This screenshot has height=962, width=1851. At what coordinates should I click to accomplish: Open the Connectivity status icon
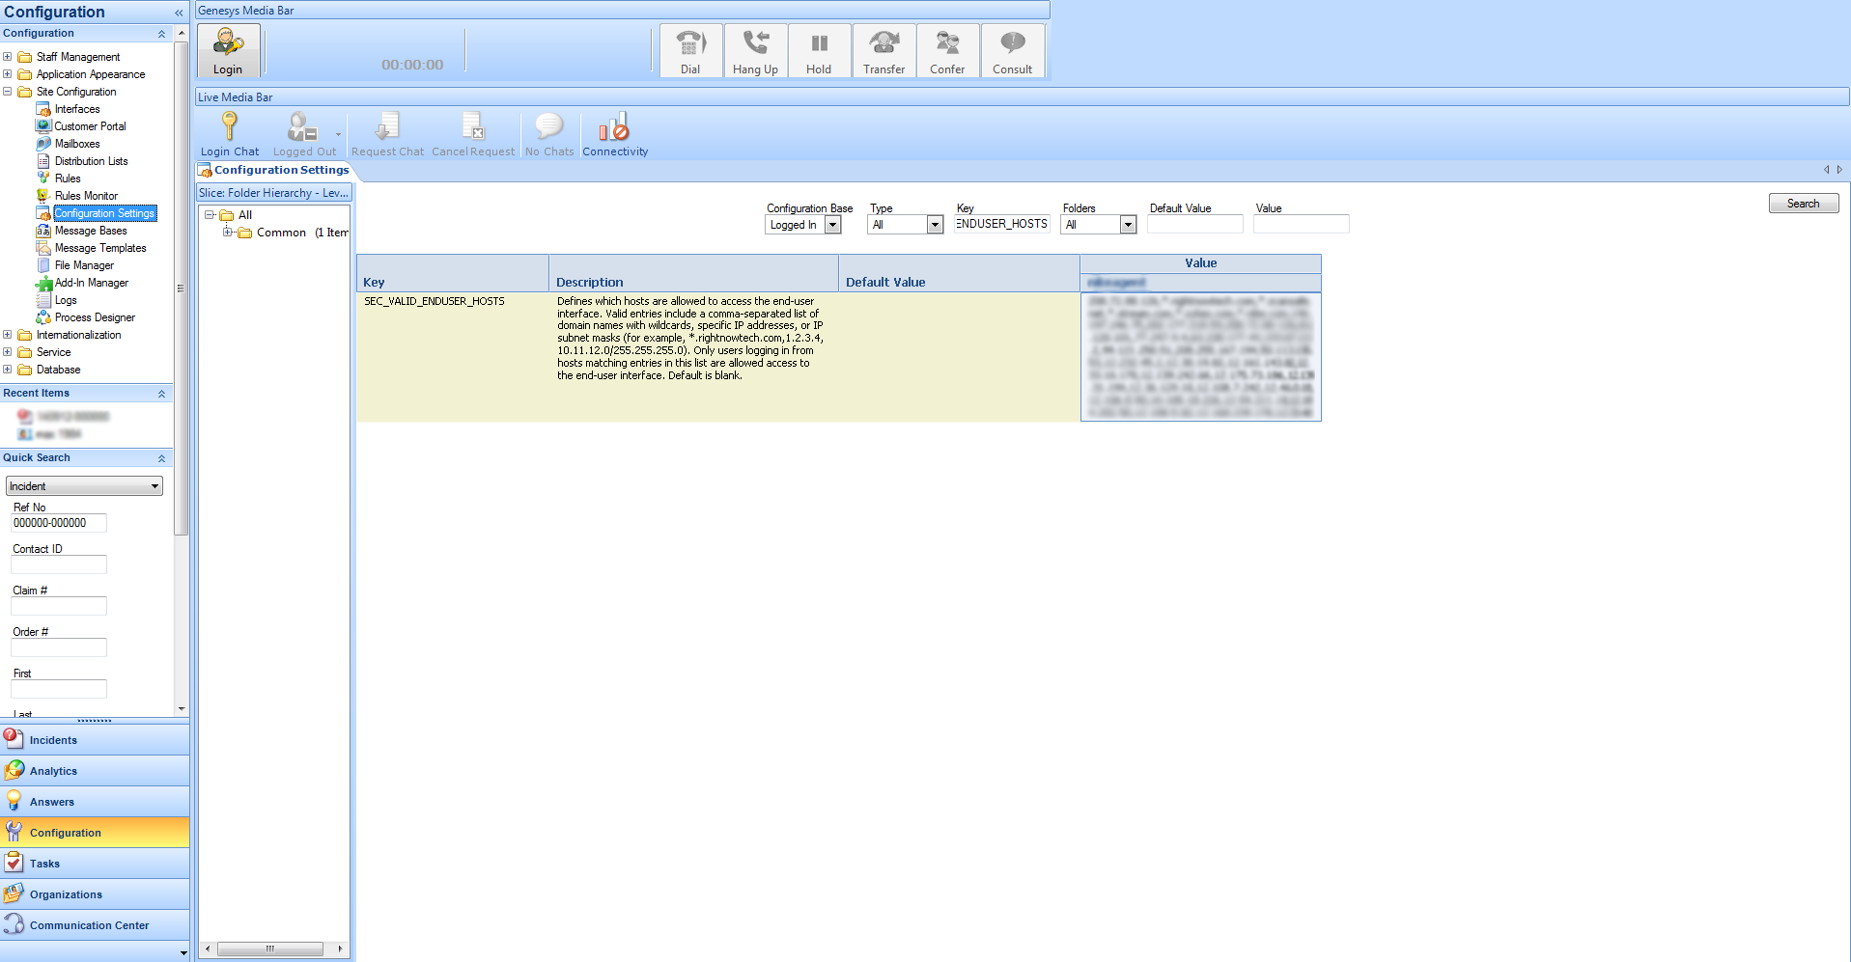(x=615, y=135)
